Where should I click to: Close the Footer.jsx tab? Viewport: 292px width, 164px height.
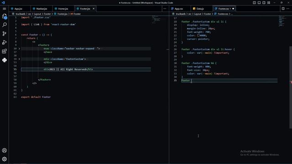click(94, 9)
